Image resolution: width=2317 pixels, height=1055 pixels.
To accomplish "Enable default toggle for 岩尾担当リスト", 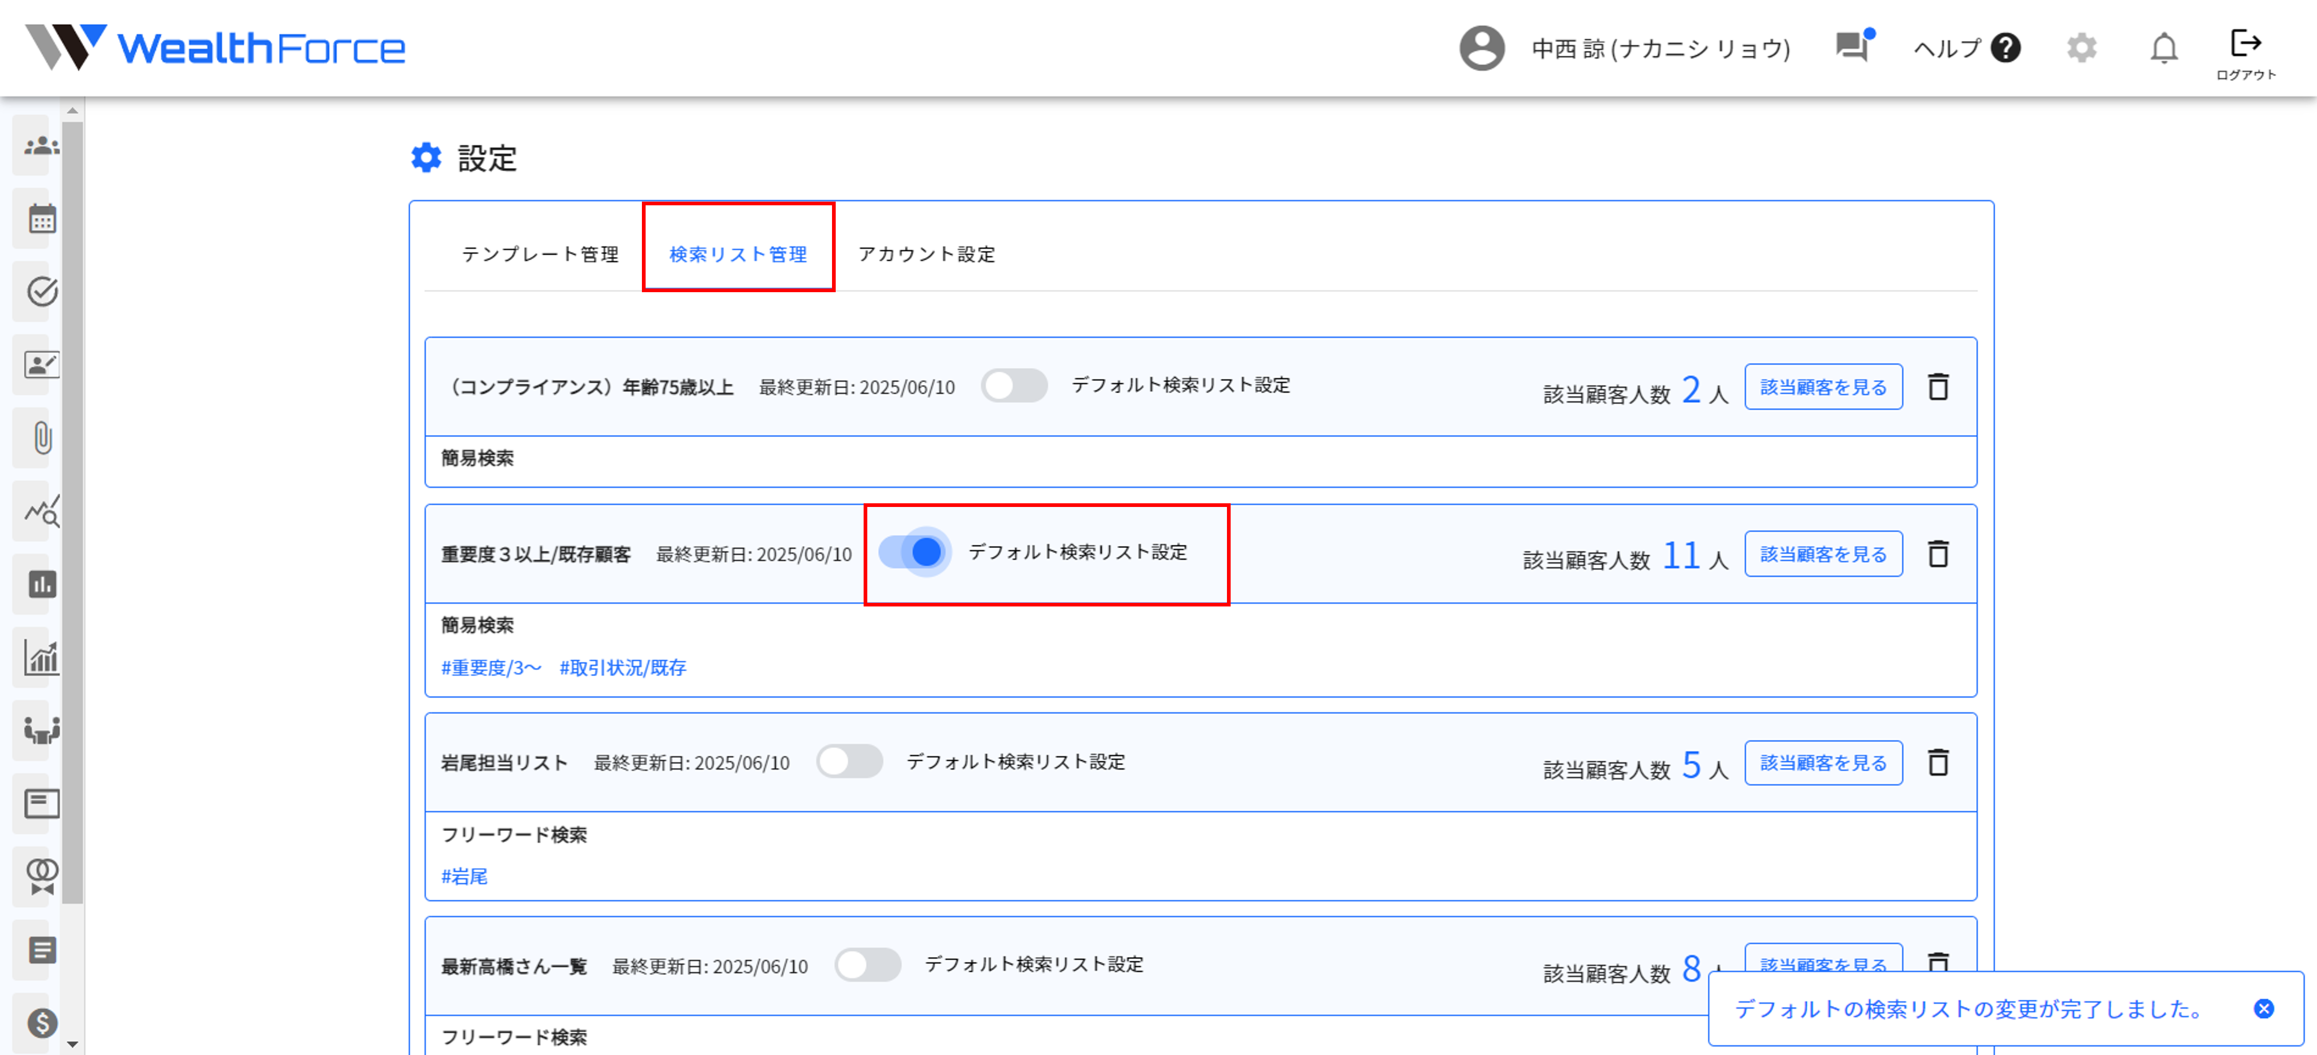I will pyautogui.click(x=849, y=762).
